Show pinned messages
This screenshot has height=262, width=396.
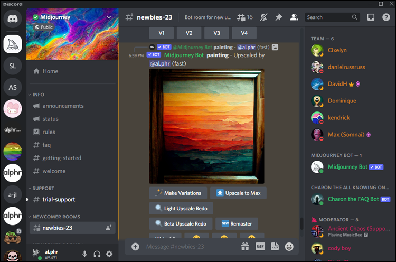279,17
